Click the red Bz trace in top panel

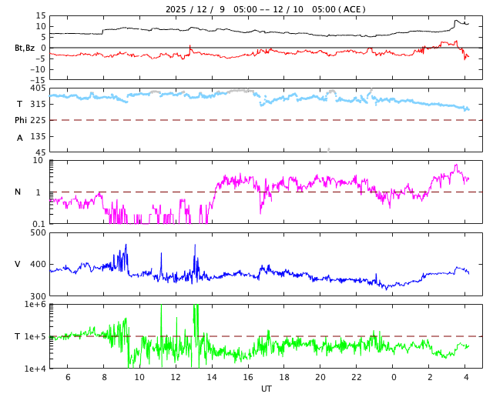click(x=231, y=54)
